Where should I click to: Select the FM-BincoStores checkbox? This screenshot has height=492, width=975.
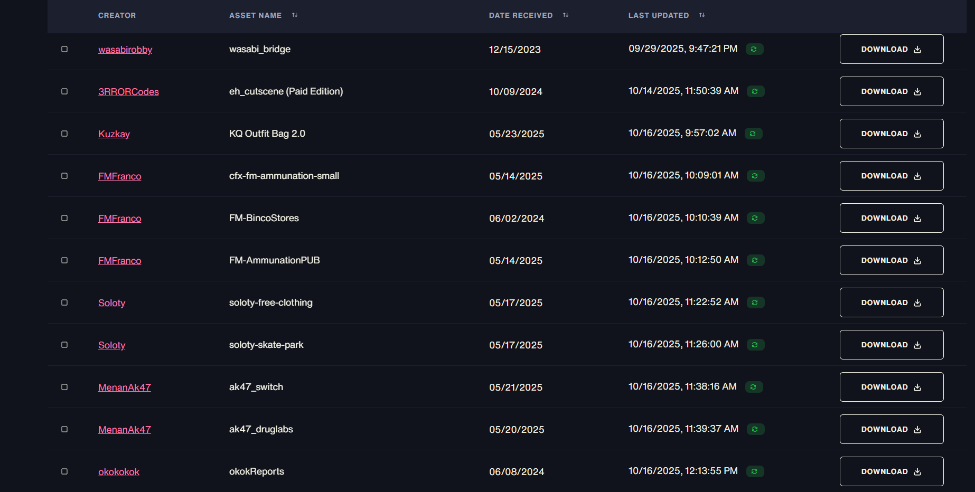tap(64, 218)
